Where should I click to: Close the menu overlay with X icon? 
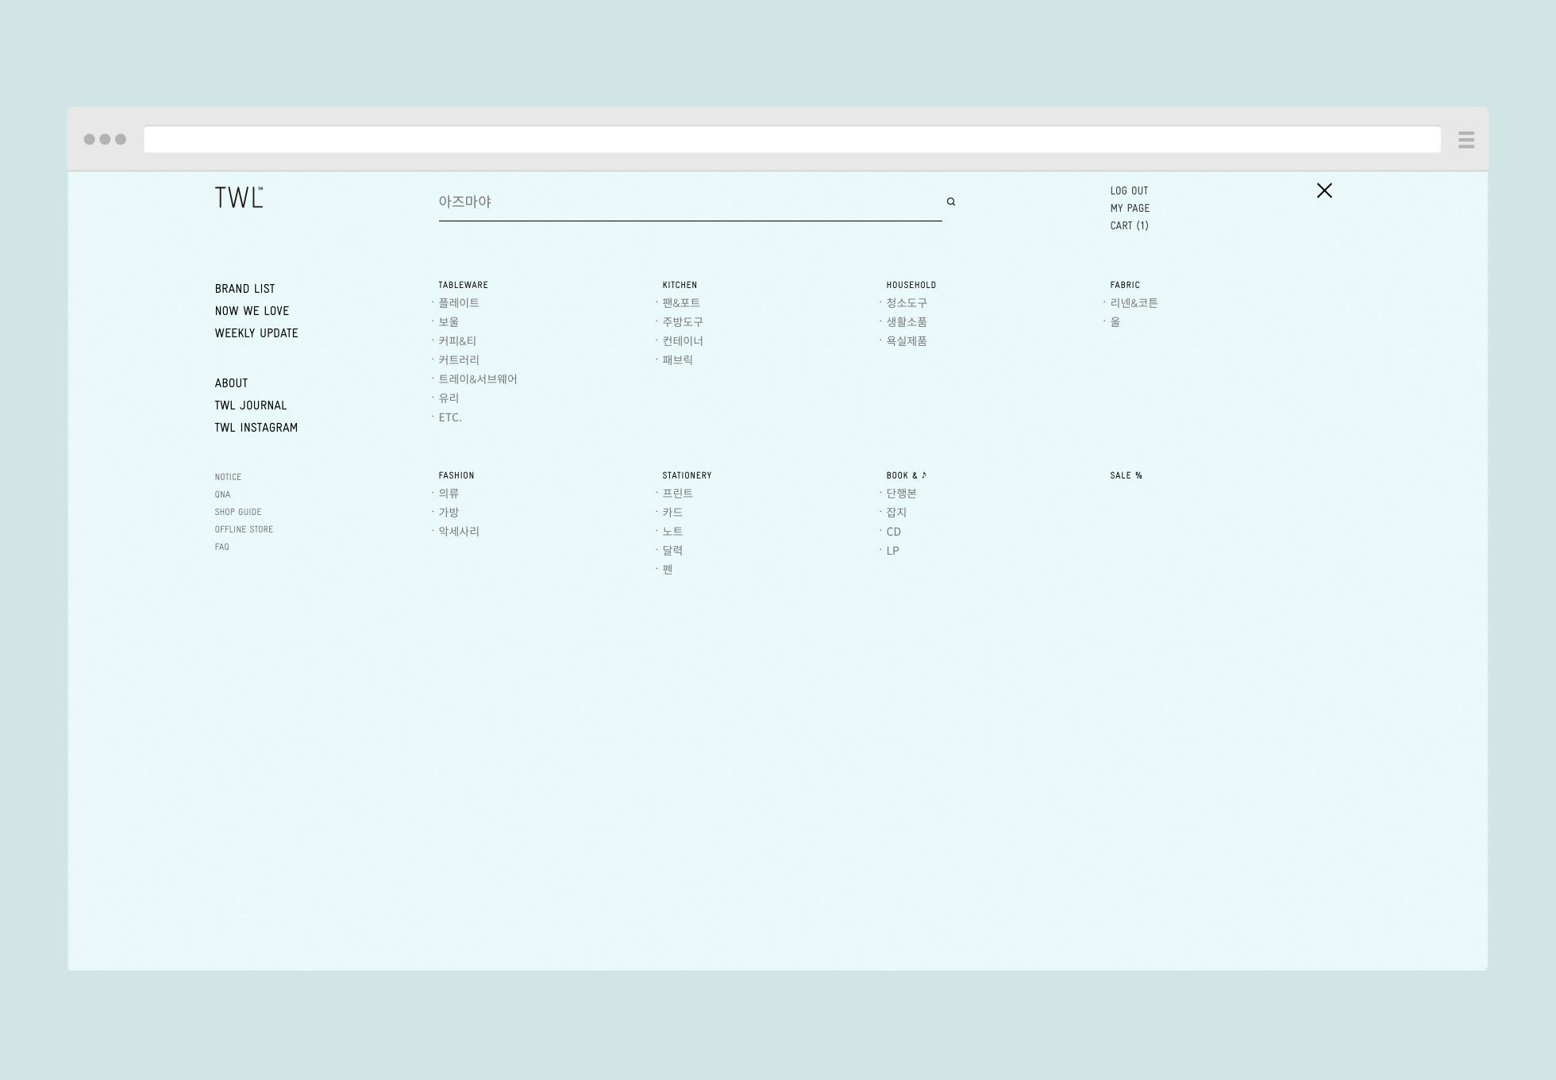1323,190
